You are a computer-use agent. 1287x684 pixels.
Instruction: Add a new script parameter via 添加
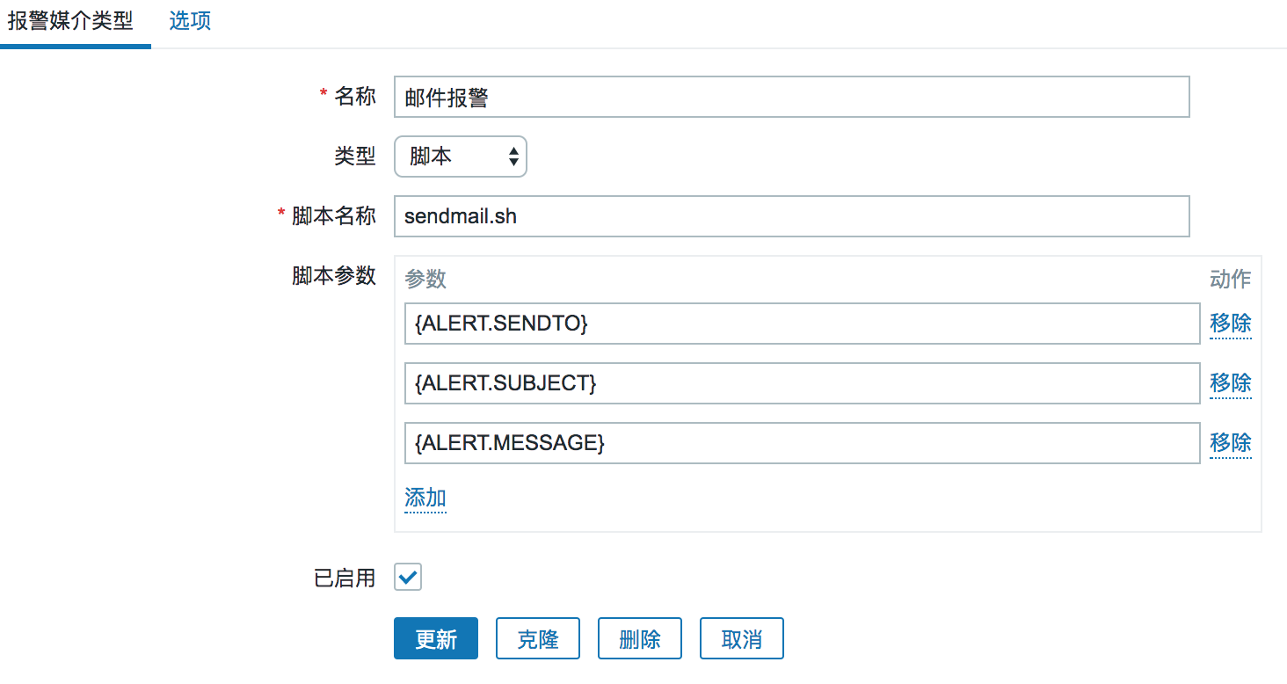425,498
